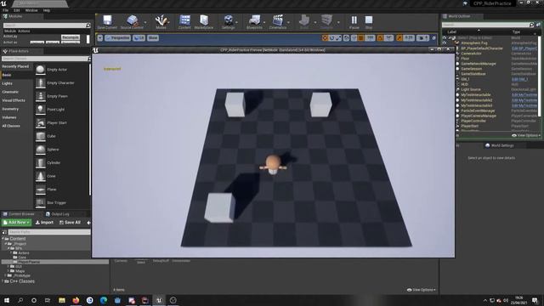Click the Cinematics toolbar icon
Image resolution: width=544 pixels, height=306 pixels.
click(x=278, y=22)
